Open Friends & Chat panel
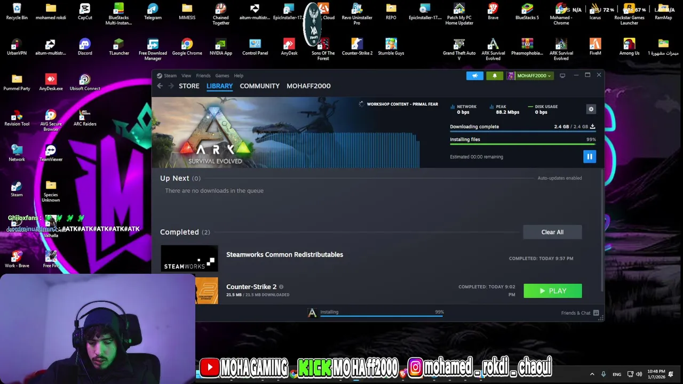Image resolution: width=683 pixels, height=384 pixels. tap(580, 313)
